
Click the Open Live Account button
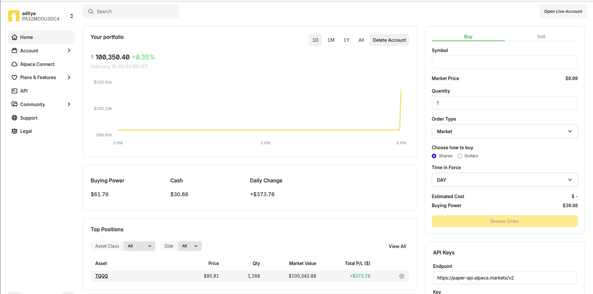(x=563, y=11)
